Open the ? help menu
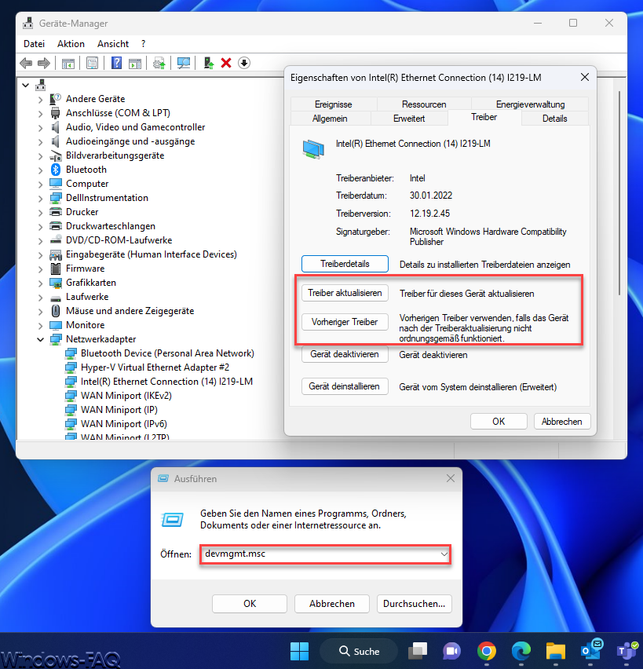 (x=144, y=44)
